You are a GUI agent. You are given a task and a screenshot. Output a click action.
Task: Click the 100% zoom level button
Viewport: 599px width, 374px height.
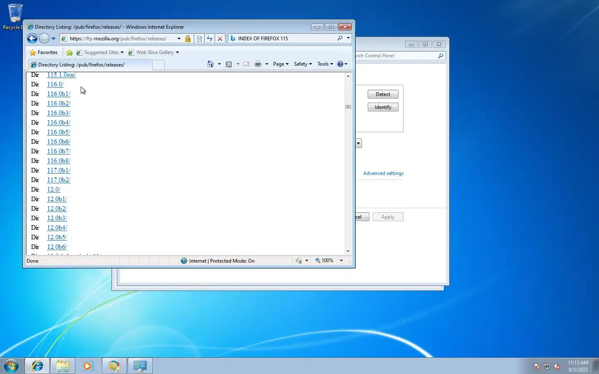324,261
